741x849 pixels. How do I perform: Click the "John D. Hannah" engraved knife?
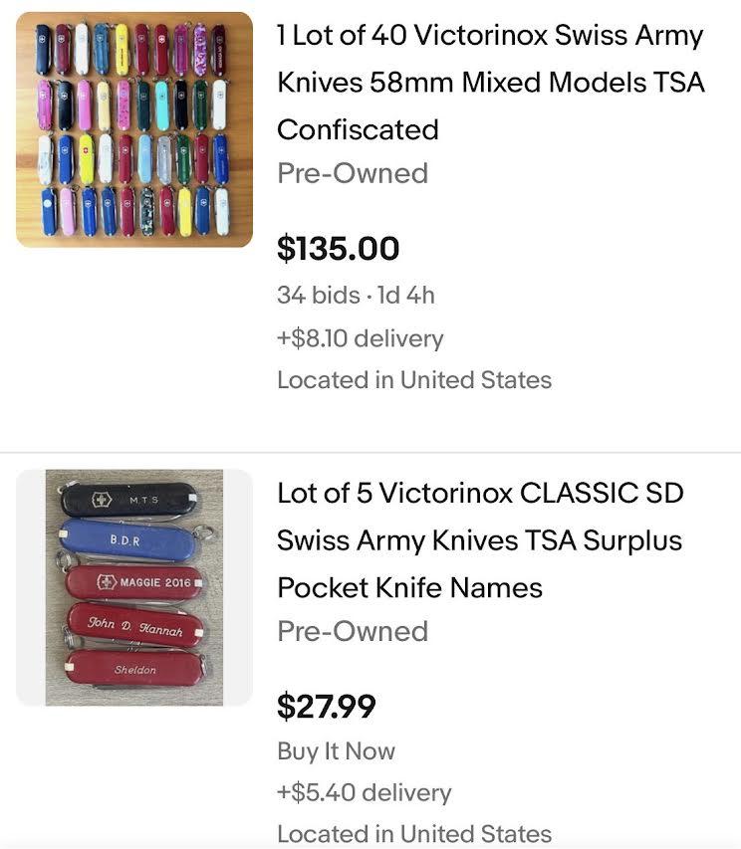[x=135, y=626]
